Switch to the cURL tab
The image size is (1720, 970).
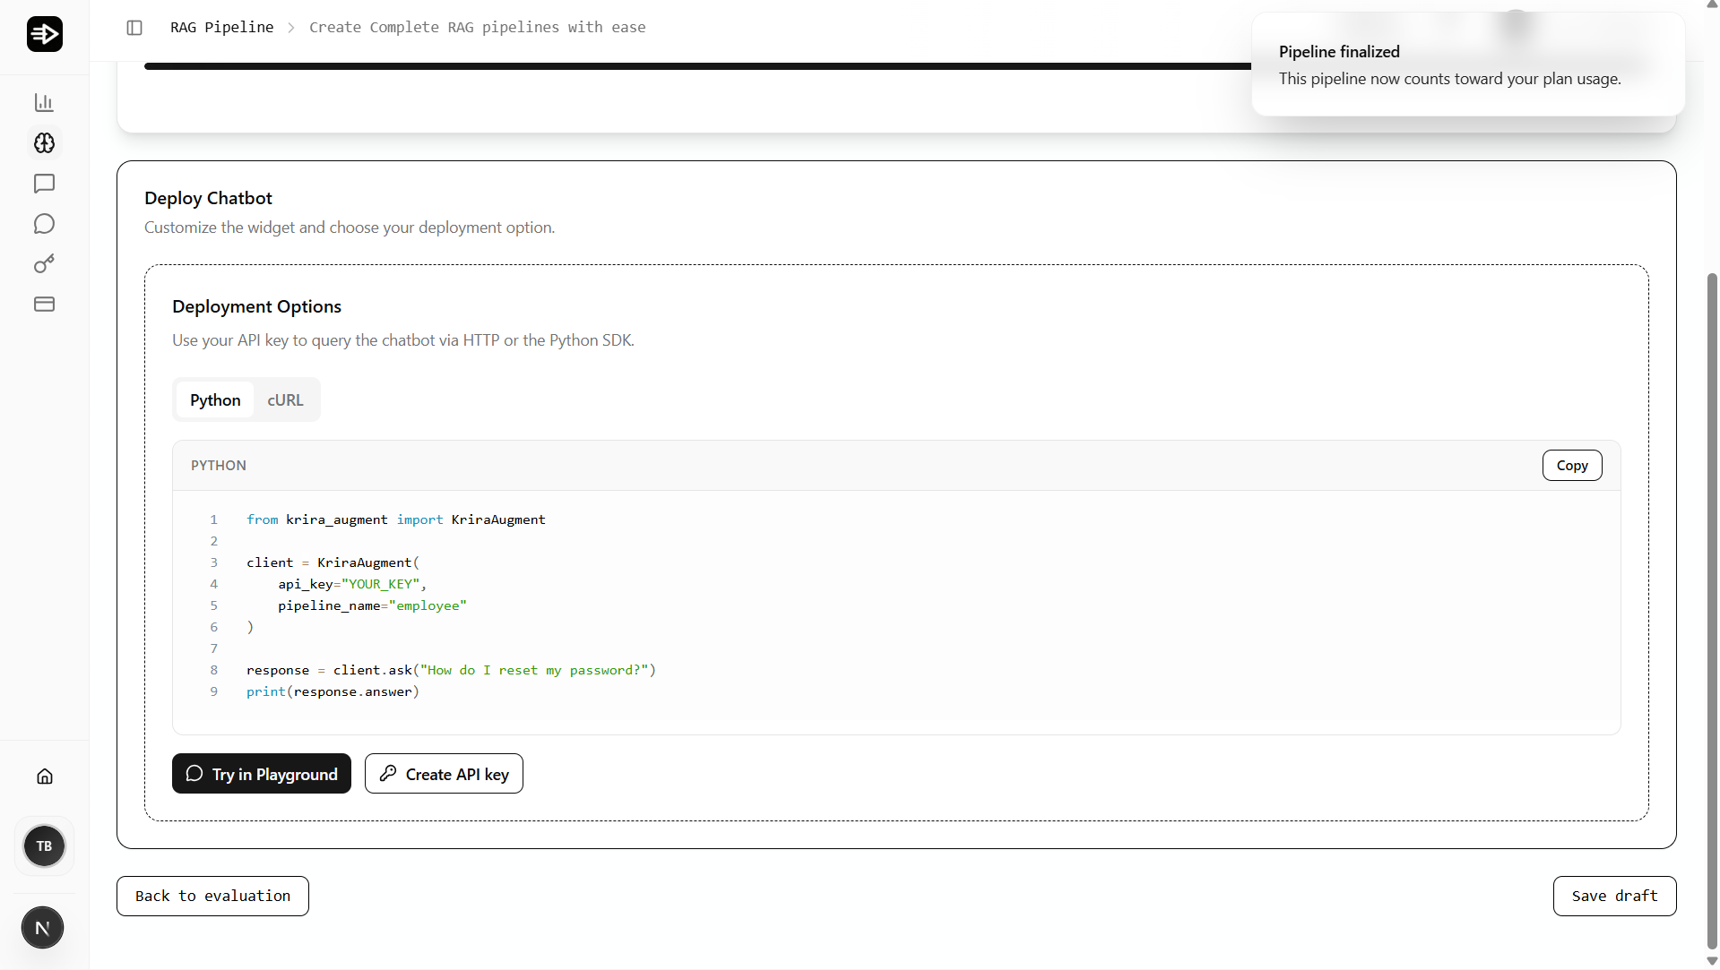click(x=285, y=399)
